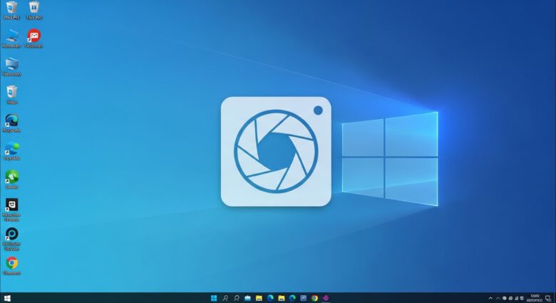Viewport: 556px width, 303px height.
Task: Click the second chevron in the system tray
Action: coord(498,299)
